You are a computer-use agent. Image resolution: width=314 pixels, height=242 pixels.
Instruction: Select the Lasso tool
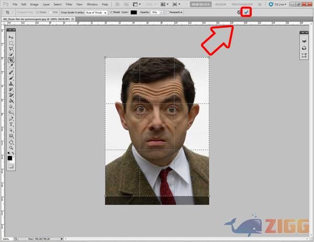point(11,49)
